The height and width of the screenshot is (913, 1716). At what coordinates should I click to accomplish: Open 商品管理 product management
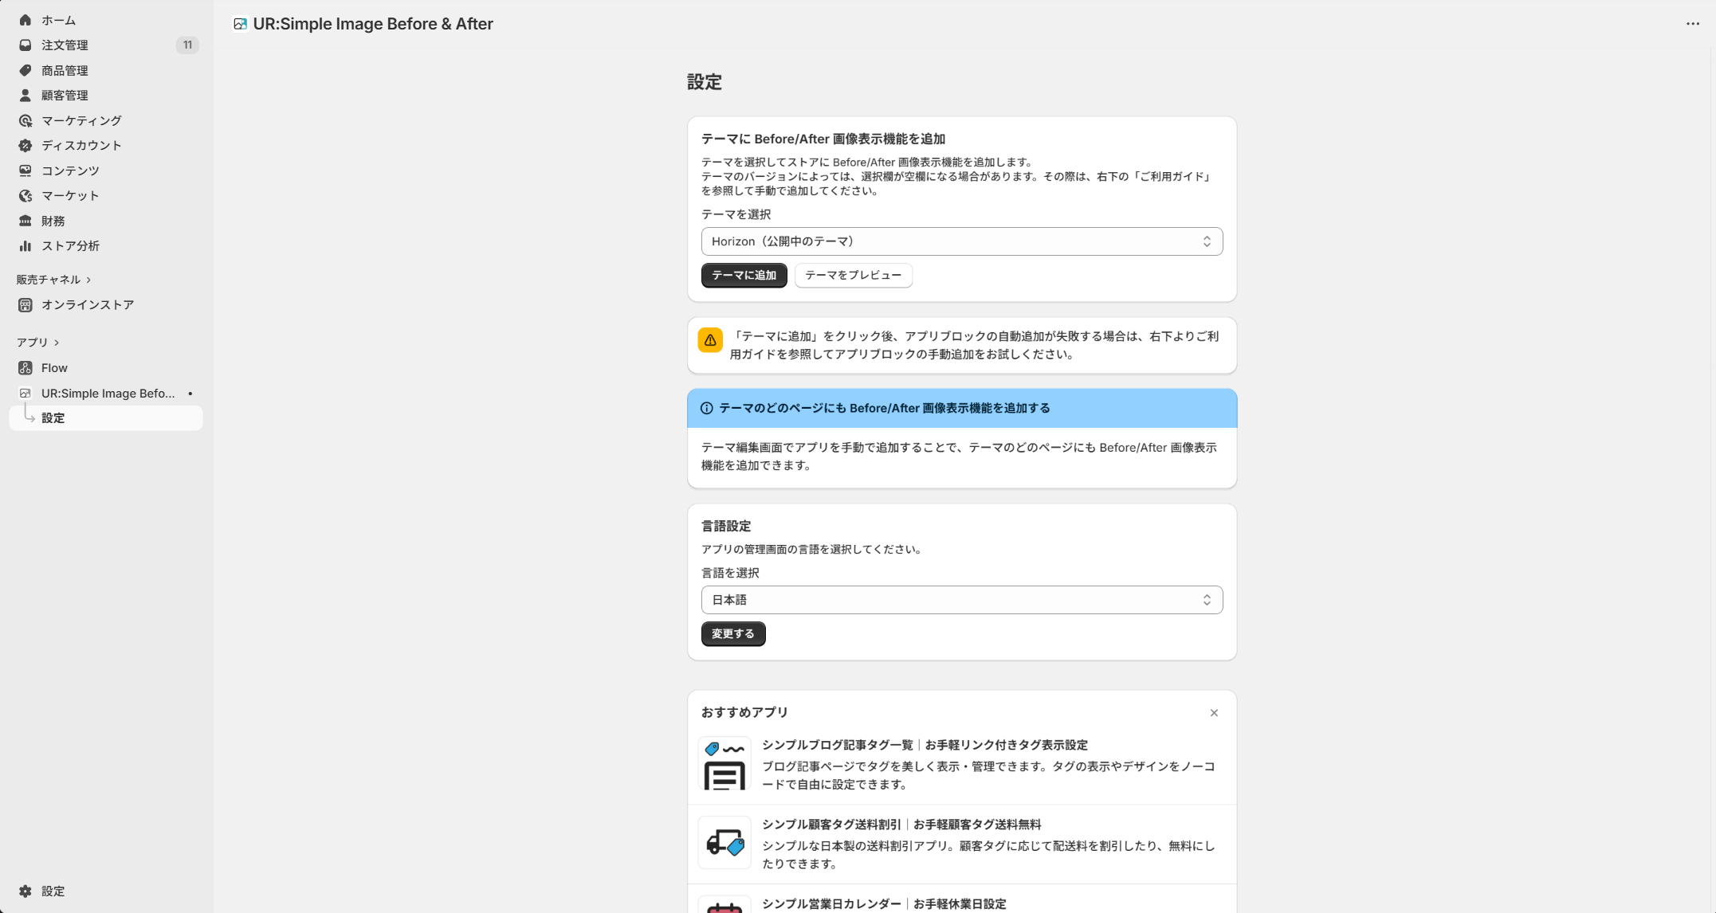click(25, 70)
